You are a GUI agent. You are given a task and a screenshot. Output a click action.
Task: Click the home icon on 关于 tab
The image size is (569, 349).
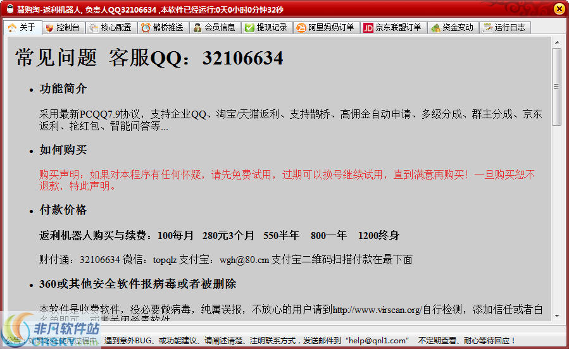[12, 28]
